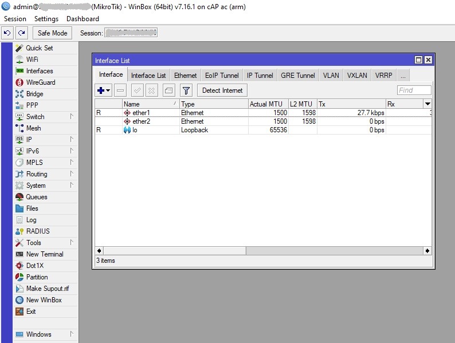Image resolution: width=455 pixels, height=343 pixels.
Task: Click the horizontal scrollbar thumb
Action: 175,251
